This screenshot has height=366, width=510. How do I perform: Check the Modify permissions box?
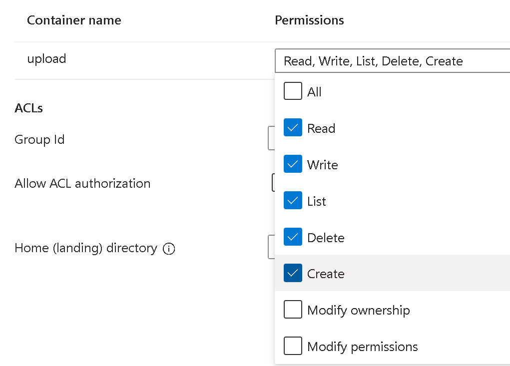coord(293,347)
